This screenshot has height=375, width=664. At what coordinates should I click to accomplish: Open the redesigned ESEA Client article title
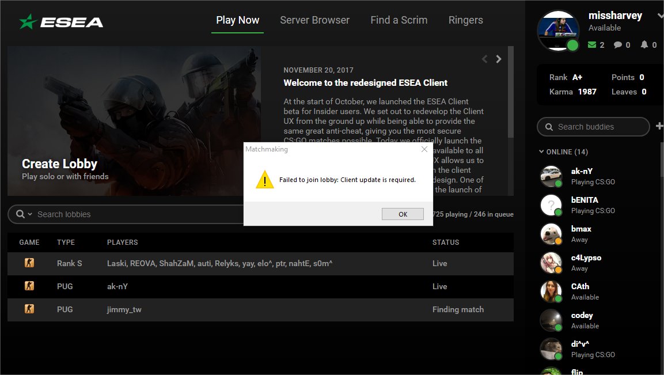[x=366, y=82]
